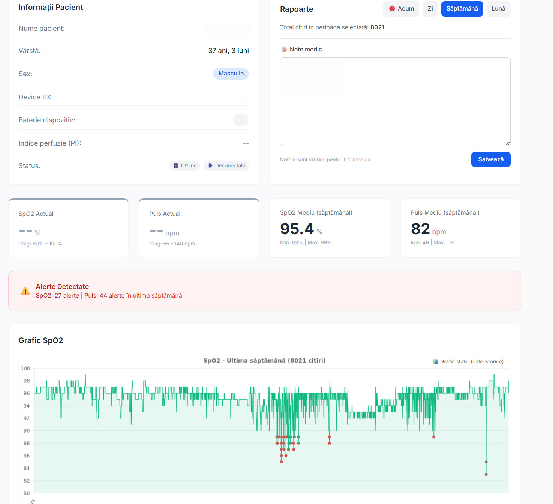Screen dimensions: 553x504
Task: Click the Masculin sex badge
Action: point(231,74)
